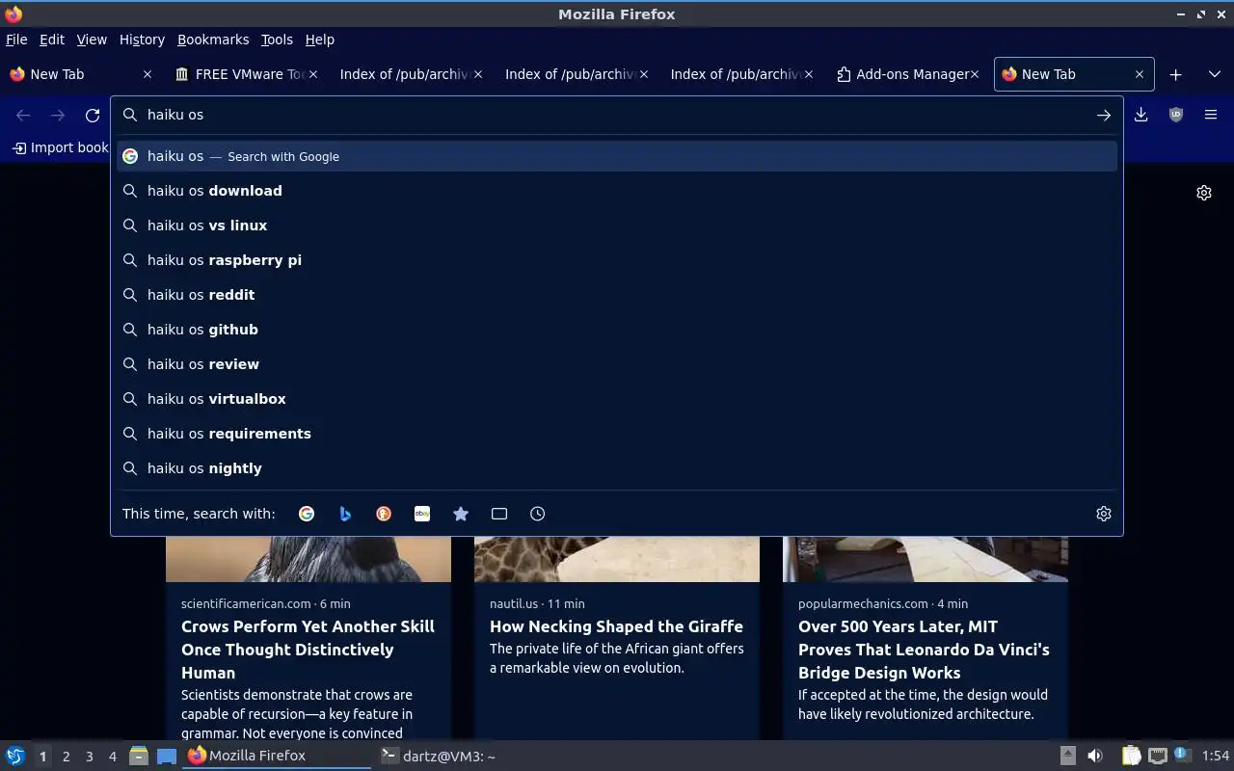Switch to the Add-ons Manager tab
1234x771 pixels.
[x=906, y=74]
